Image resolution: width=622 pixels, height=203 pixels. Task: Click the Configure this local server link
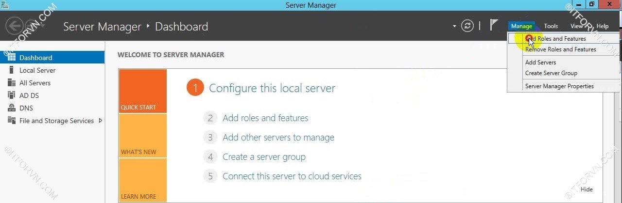pos(272,88)
